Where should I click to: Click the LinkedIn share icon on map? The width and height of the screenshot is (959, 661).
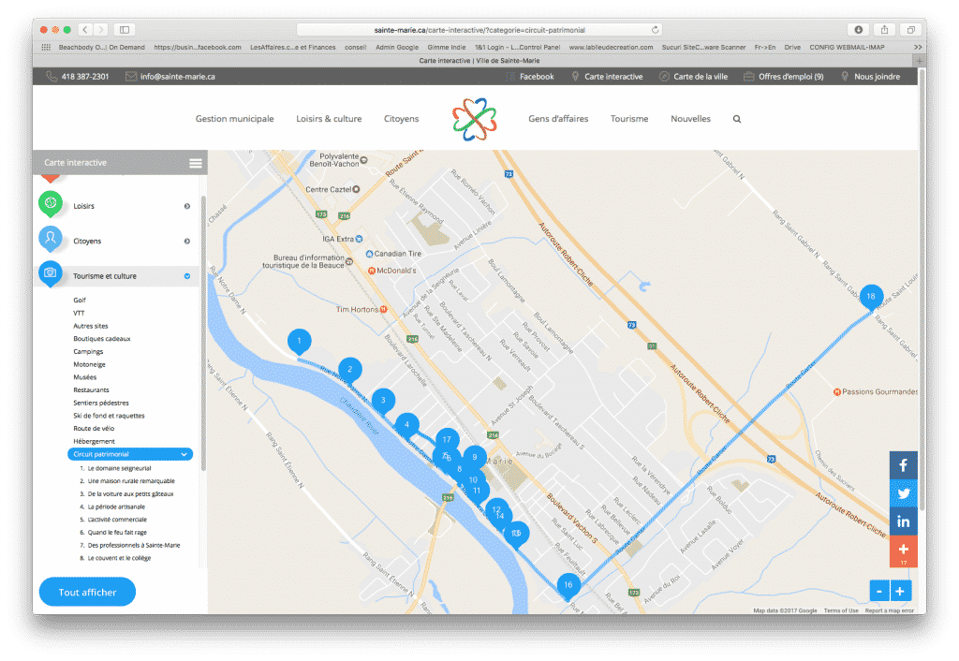click(903, 521)
